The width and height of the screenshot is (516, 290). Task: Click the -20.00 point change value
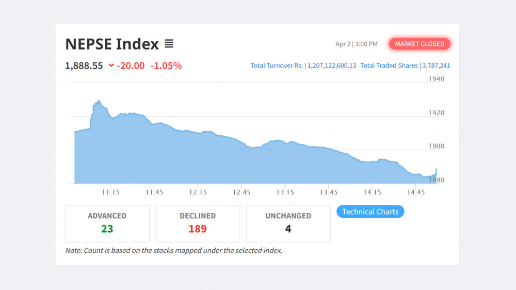coord(131,66)
